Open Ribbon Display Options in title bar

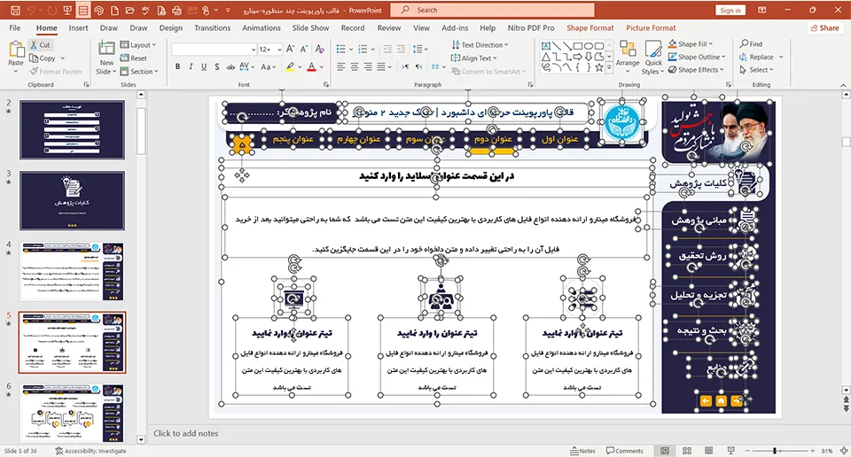(x=762, y=10)
